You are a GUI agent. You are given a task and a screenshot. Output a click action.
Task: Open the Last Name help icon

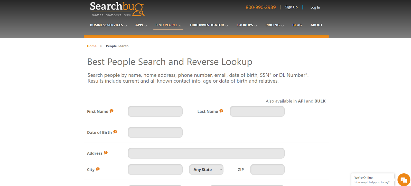pos(221,111)
